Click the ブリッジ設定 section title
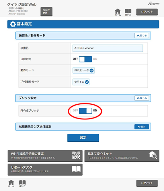 (28, 98)
